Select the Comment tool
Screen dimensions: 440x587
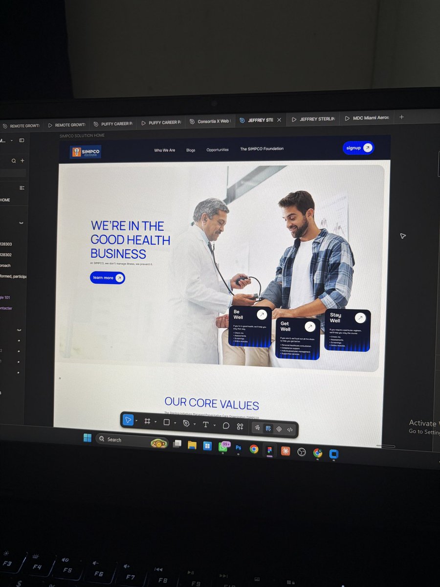226,426
